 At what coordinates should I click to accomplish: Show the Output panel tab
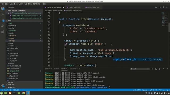(x=57, y=69)
